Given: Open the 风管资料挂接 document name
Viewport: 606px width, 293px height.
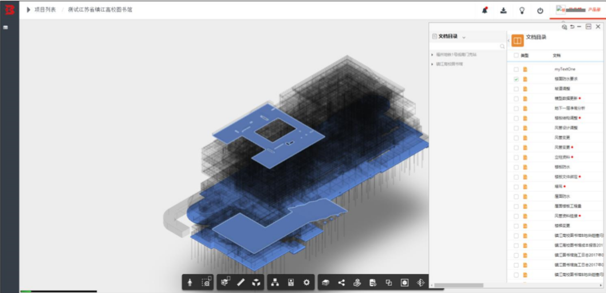Looking at the screenshot, I should [x=566, y=216].
